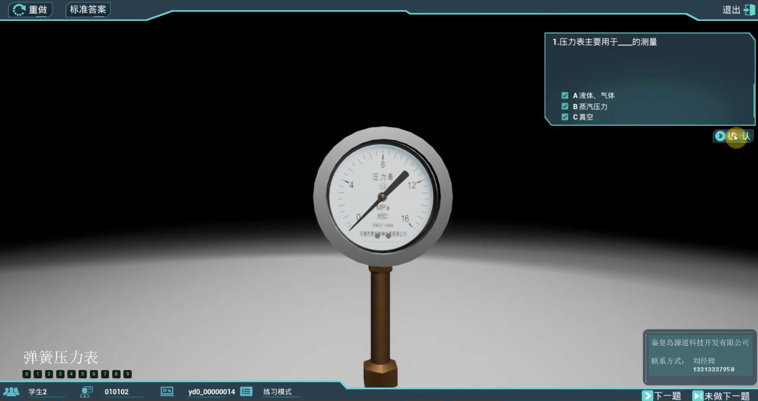Click the 未做下一题 skip-forward icon

click(698, 396)
